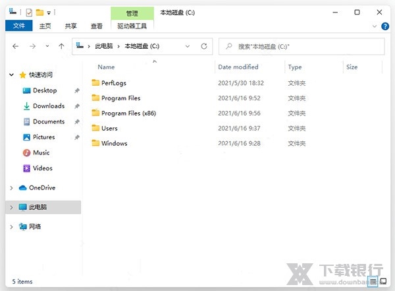Go up one level with up arrow
This screenshot has height=291, width=395.
(x=61, y=46)
